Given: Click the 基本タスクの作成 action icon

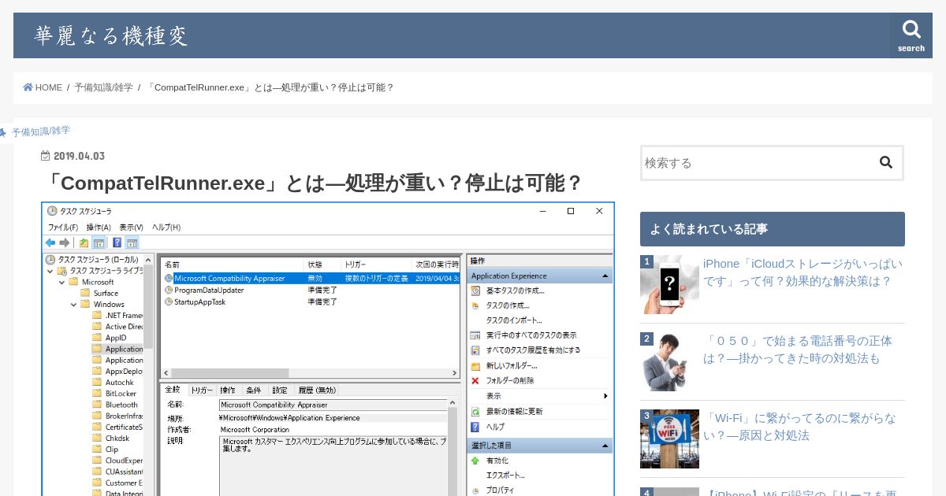Looking at the screenshot, I should pyautogui.click(x=475, y=291).
